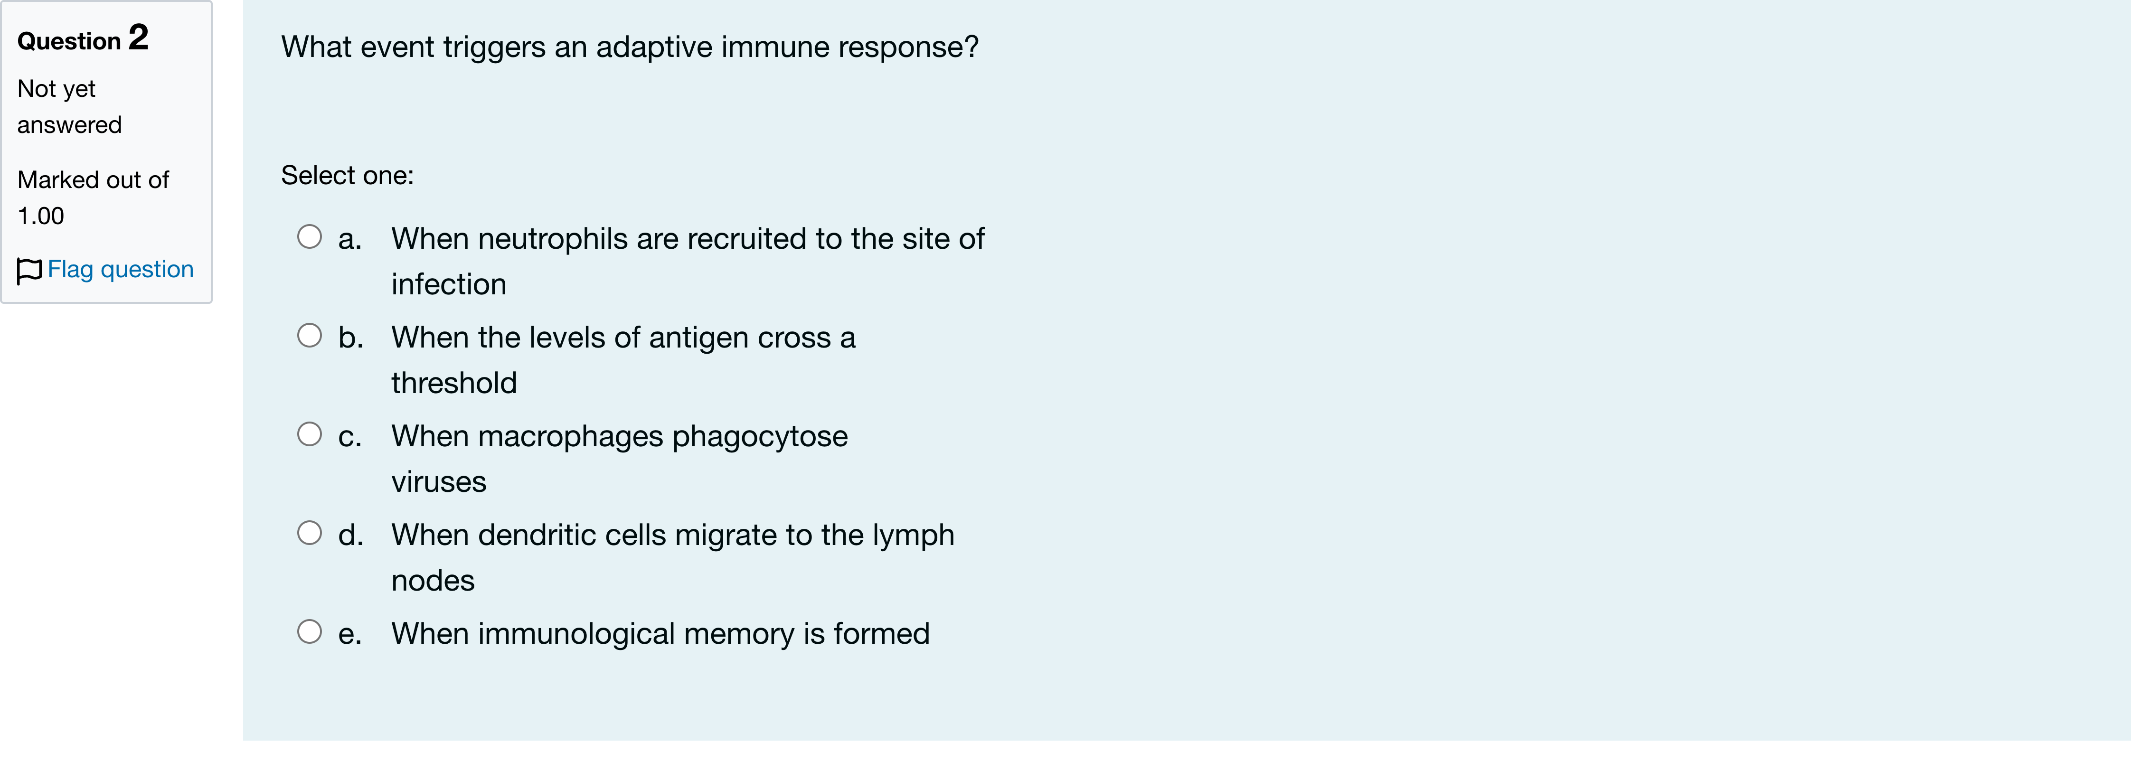Click the macrophages phagocytose viruses answer text

point(620,458)
